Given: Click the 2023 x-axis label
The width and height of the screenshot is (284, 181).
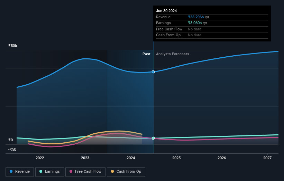Looking at the screenshot, I should 85,158.
